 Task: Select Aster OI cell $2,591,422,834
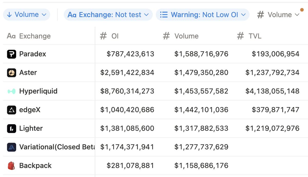[127, 73]
